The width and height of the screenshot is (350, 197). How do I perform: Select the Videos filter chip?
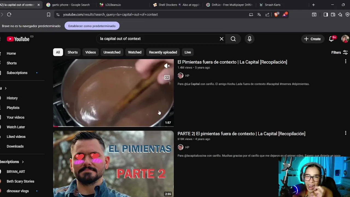91,52
